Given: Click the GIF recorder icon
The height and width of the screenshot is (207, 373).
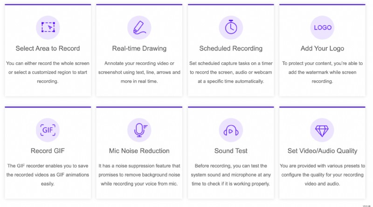Looking at the screenshot, I should pyautogui.click(x=48, y=130).
